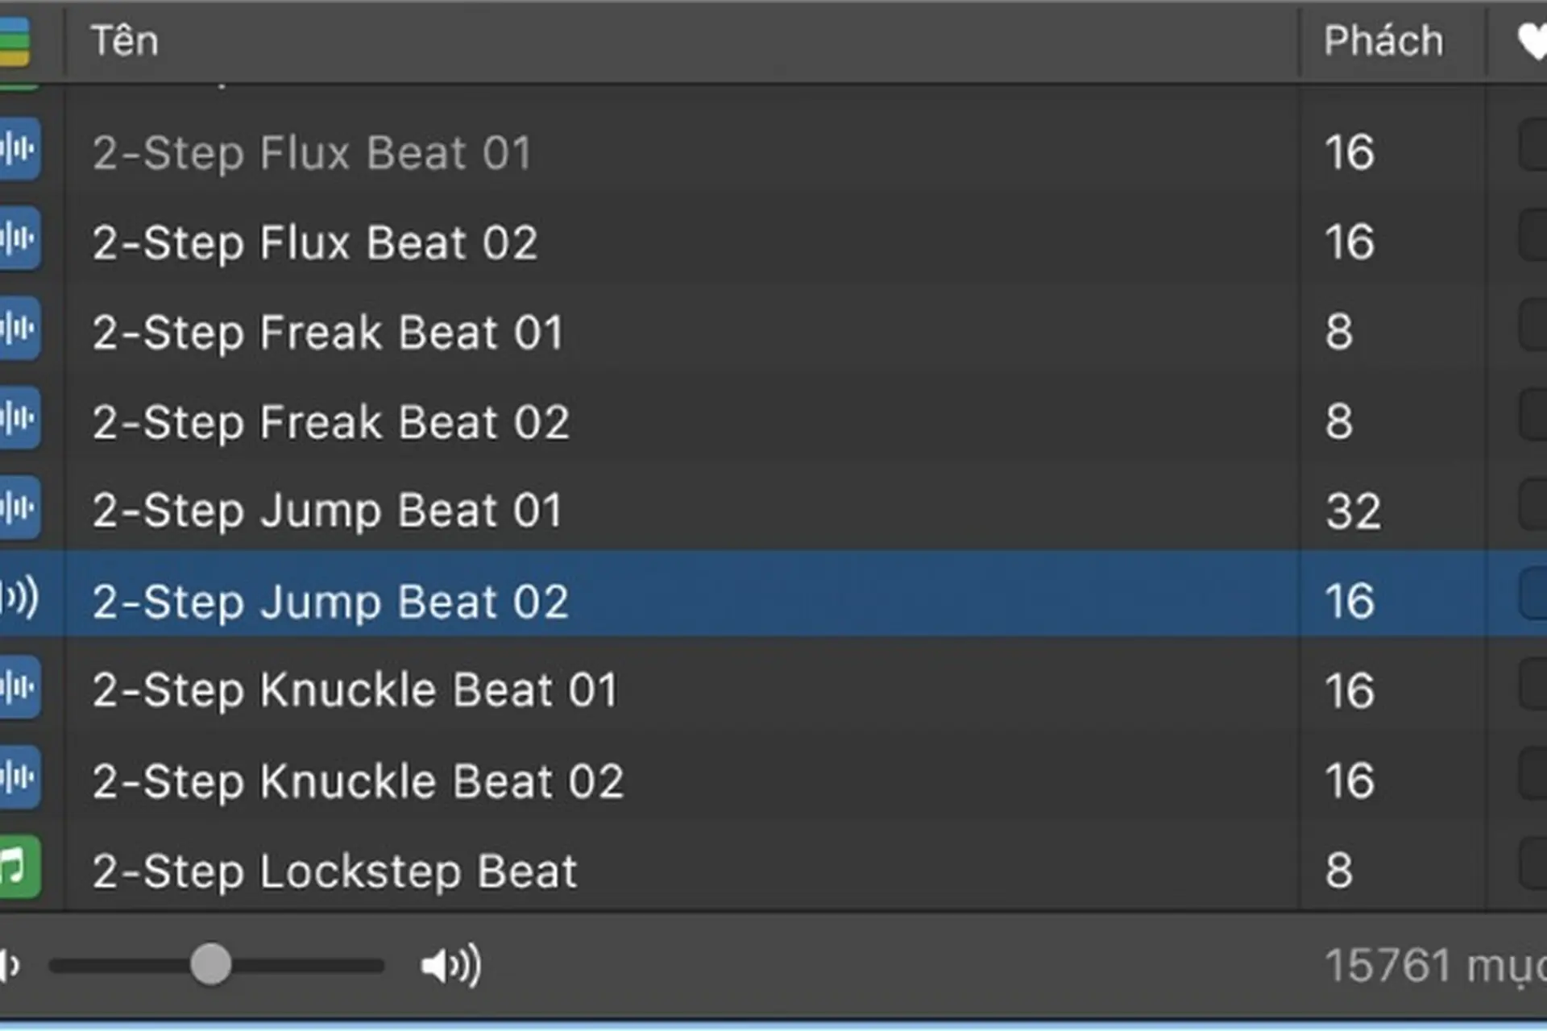Click the playing speaker icon on 2-Step Jump Beat 02
The width and height of the screenshot is (1547, 1031).
(19, 597)
